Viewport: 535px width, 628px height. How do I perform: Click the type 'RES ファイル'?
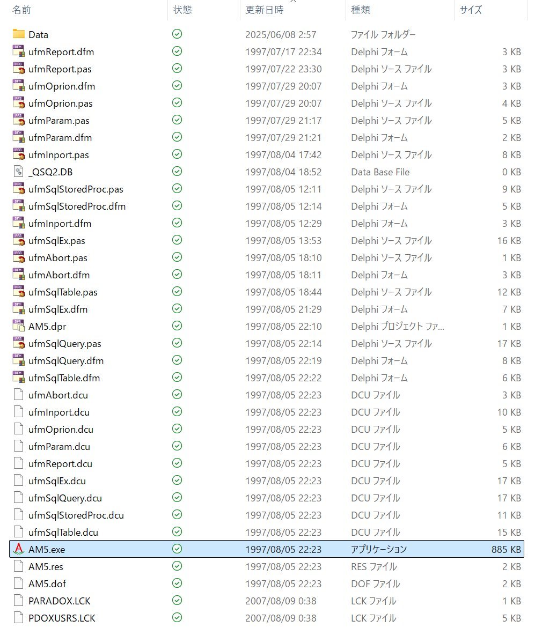click(x=374, y=567)
